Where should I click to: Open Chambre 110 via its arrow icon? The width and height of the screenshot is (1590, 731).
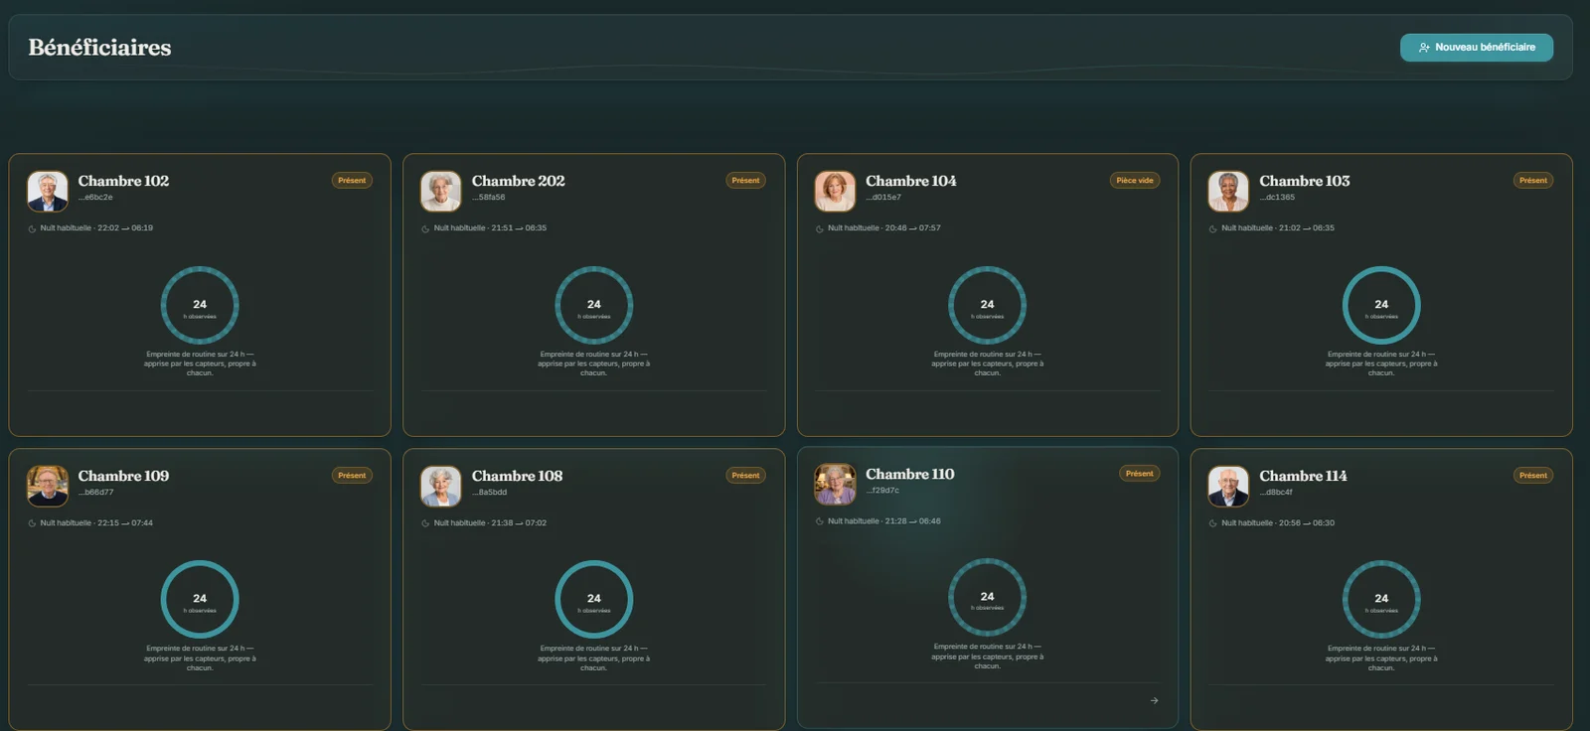1154,700
